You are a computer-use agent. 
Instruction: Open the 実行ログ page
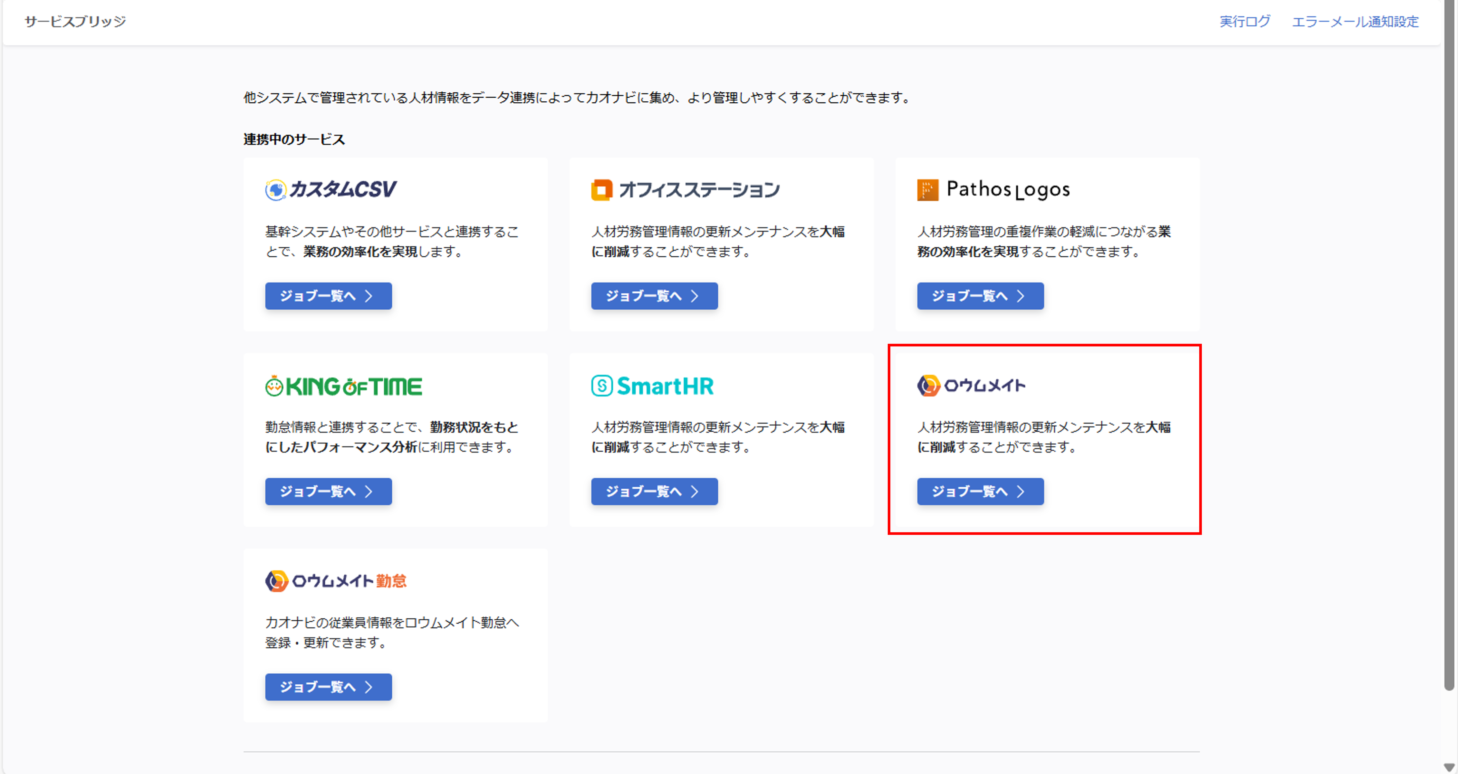(1245, 22)
